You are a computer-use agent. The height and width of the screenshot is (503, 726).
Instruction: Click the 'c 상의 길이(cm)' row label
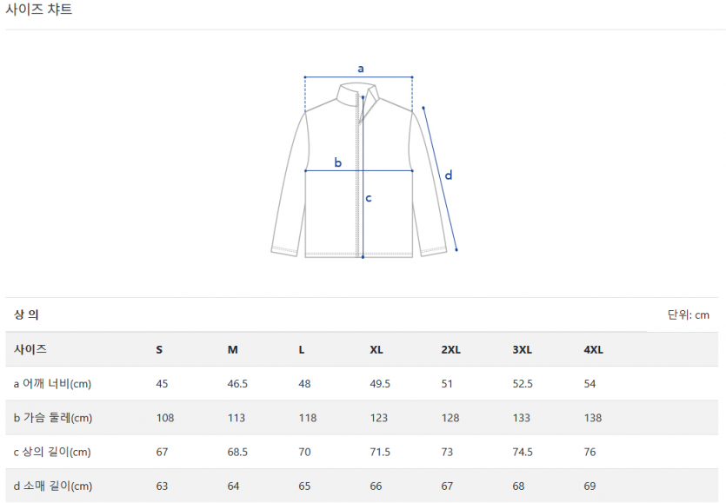click(53, 452)
